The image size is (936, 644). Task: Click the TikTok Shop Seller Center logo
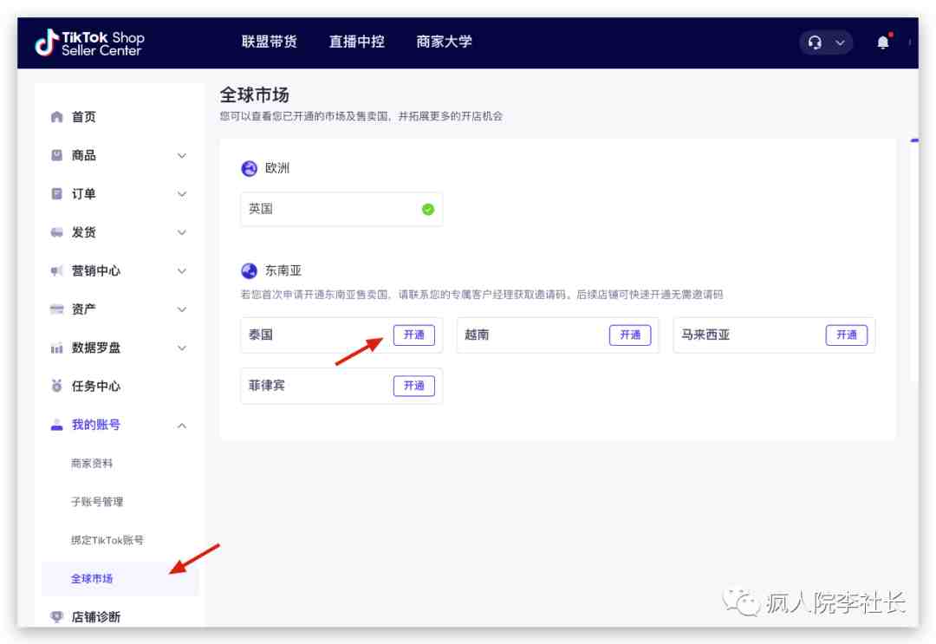[x=89, y=43]
